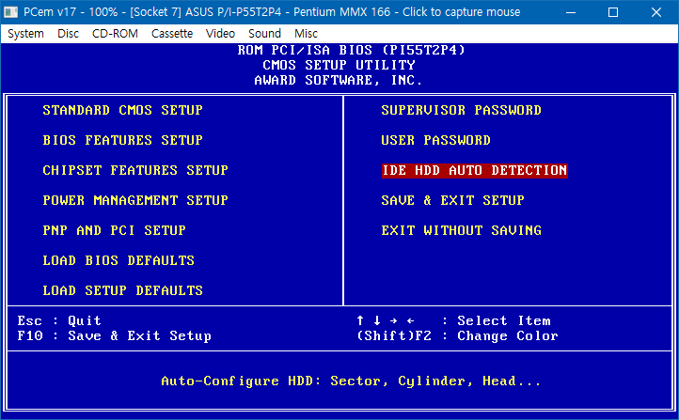Click the 'CMOS SETUP UTILITY' heading
Viewport: 679px width, 420px height.
(339, 66)
